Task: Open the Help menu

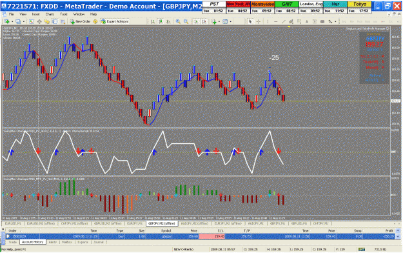Action: tap(93, 14)
